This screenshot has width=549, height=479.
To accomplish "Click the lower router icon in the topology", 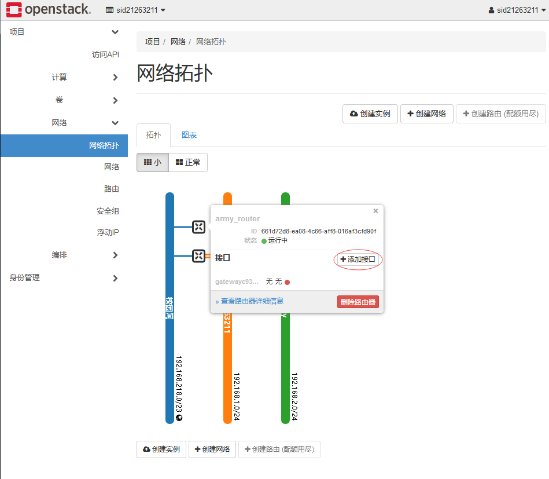I will pyautogui.click(x=198, y=256).
